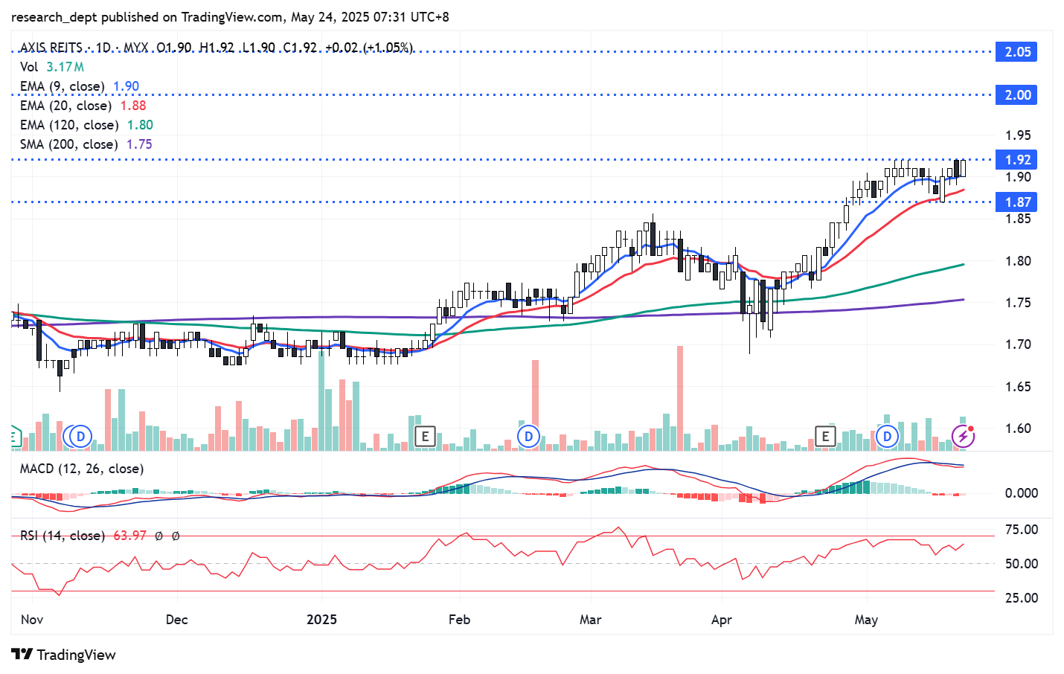
Task: Click the 1.92 current price label
Action: tap(1017, 159)
